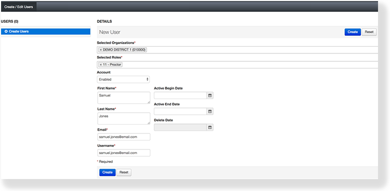Focus the First Name field containing Samuel

[124, 98]
